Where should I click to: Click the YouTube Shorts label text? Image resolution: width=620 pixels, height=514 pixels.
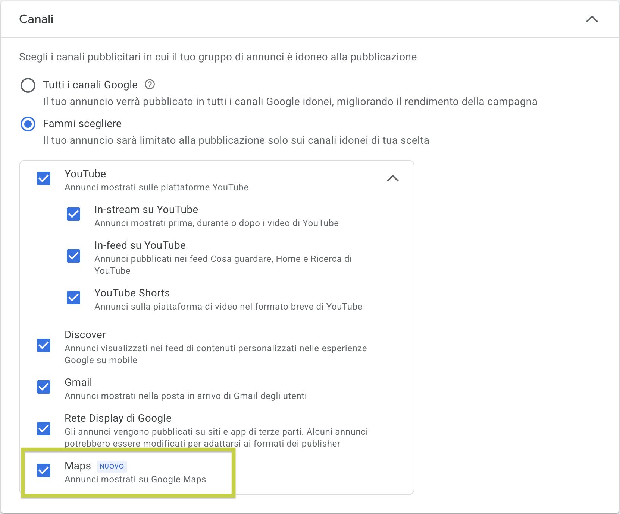132,293
